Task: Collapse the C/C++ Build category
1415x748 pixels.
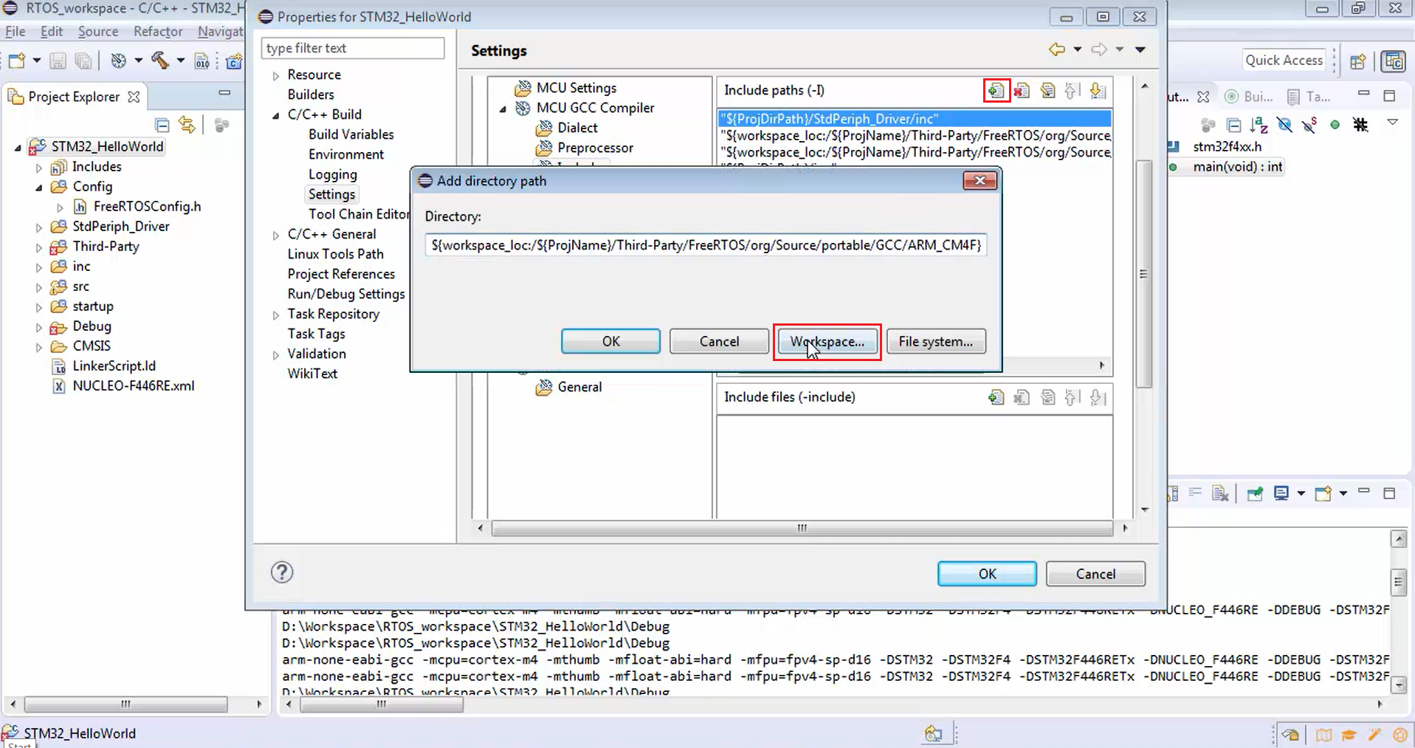Action: point(276,115)
